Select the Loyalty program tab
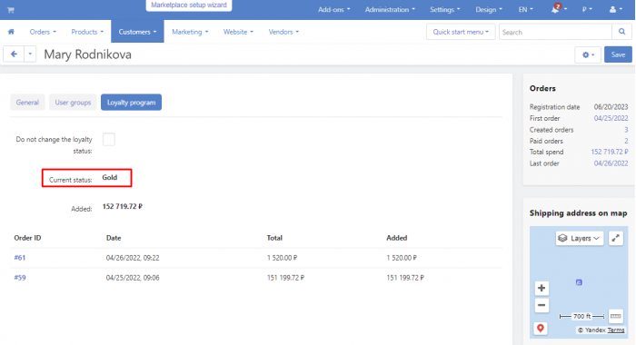The height and width of the screenshot is (345, 636). coord(131,103)
